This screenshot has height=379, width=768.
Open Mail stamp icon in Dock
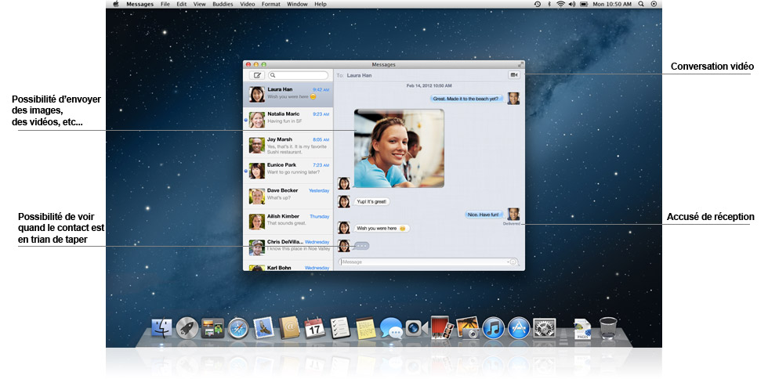[x=263, y=328]
